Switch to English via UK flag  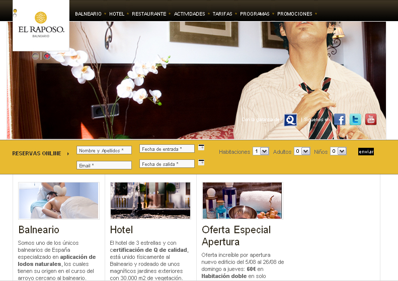[x=47, y=56]
